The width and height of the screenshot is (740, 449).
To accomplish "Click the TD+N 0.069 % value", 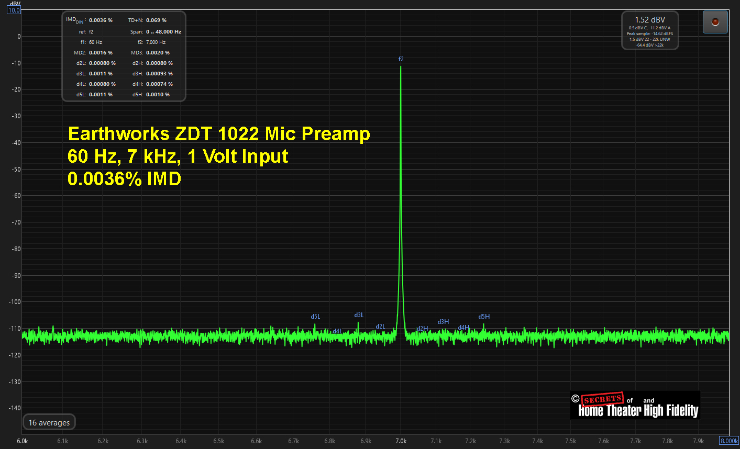I will pos(156,20).
